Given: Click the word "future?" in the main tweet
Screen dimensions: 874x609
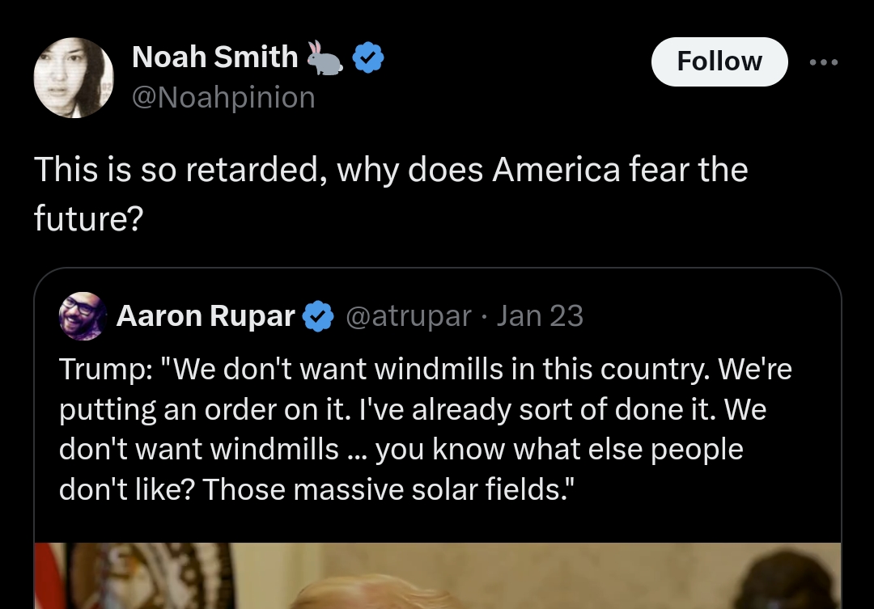Looking at the screenshot, I should [x=88, y=217].
